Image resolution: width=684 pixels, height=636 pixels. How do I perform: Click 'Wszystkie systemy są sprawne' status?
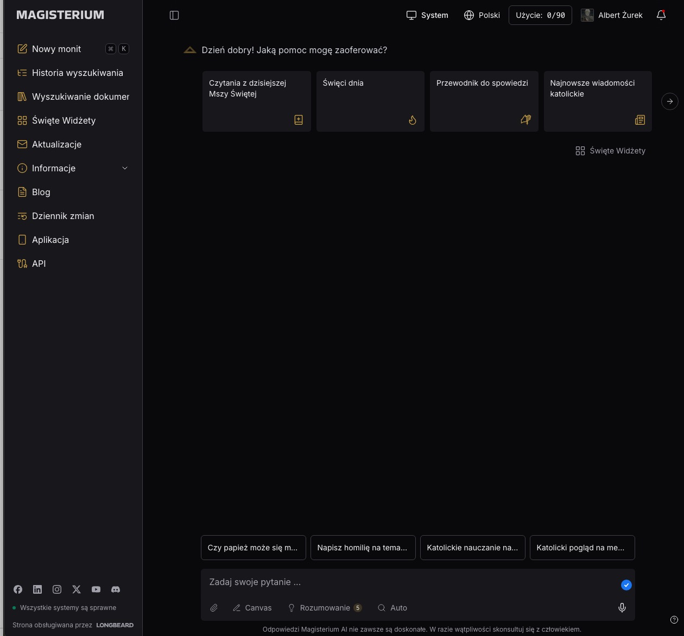pyautogui.click(x=65, y=608)
